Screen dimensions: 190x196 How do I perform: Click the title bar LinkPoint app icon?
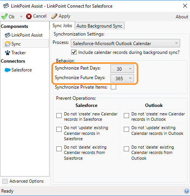(6, 6)
